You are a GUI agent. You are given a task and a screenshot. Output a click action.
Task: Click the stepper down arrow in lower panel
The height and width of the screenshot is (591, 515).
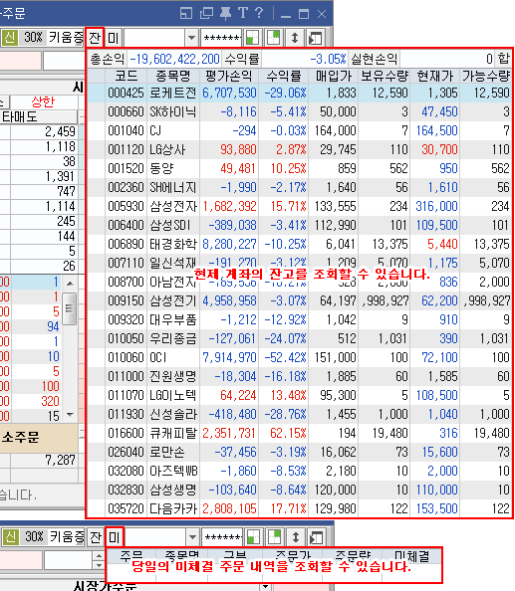(99, 565)
